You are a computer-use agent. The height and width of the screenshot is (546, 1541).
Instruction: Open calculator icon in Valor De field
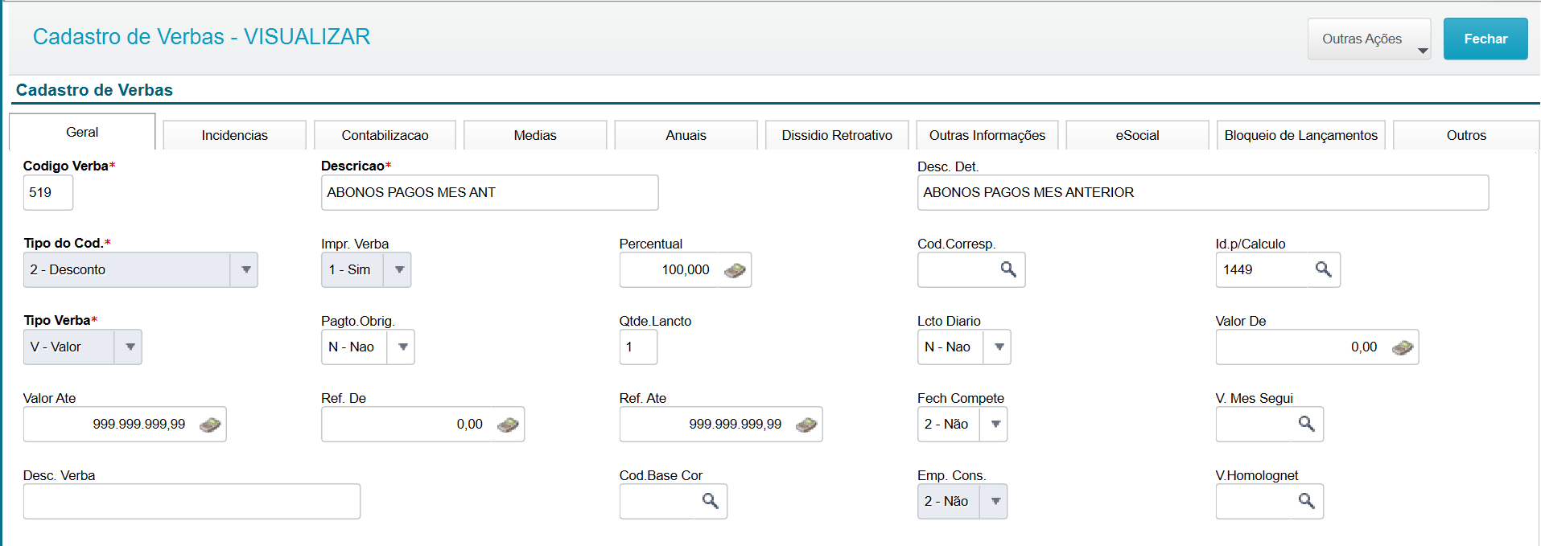tap(1403, 347)
